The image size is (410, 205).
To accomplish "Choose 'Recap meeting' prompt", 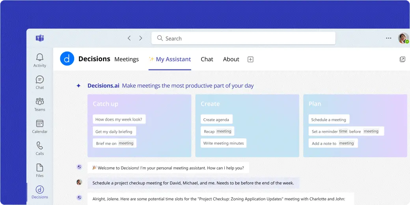I will coord(217,131).
